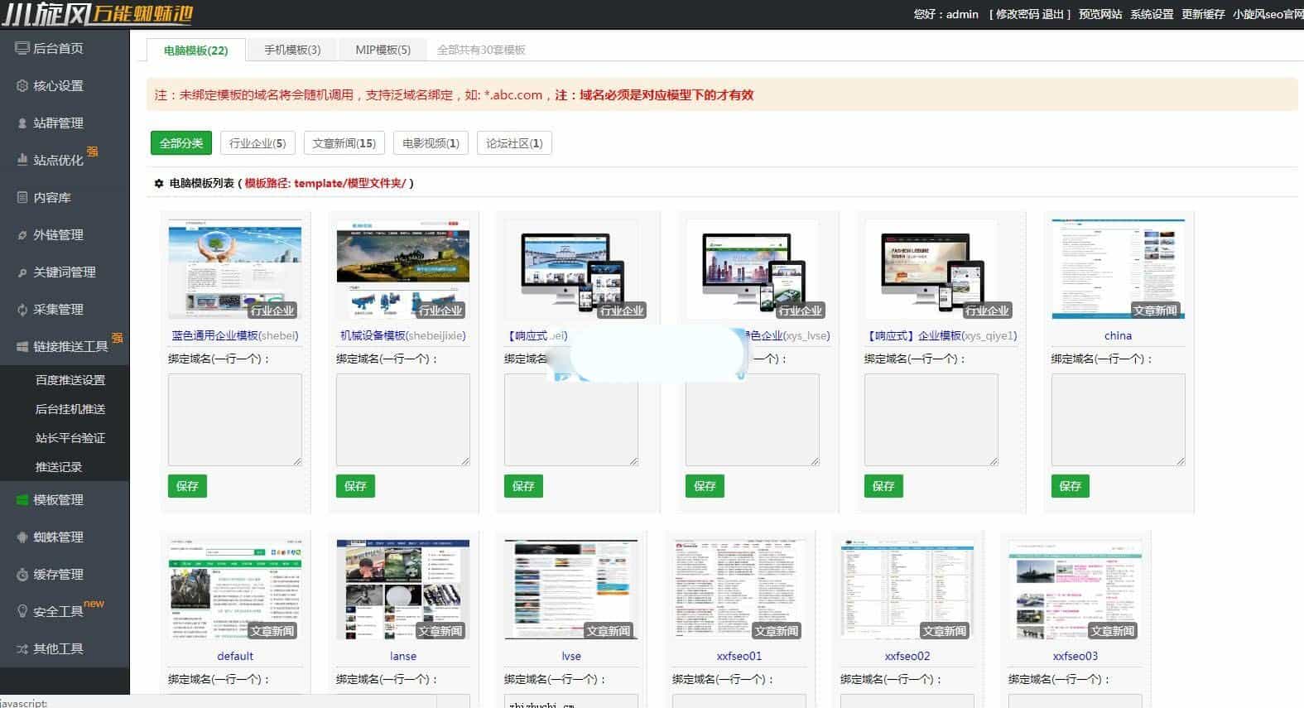Open 推送记录 submenu item
The width and height of the screenshot is (1304, 708).
coord(59,467)
